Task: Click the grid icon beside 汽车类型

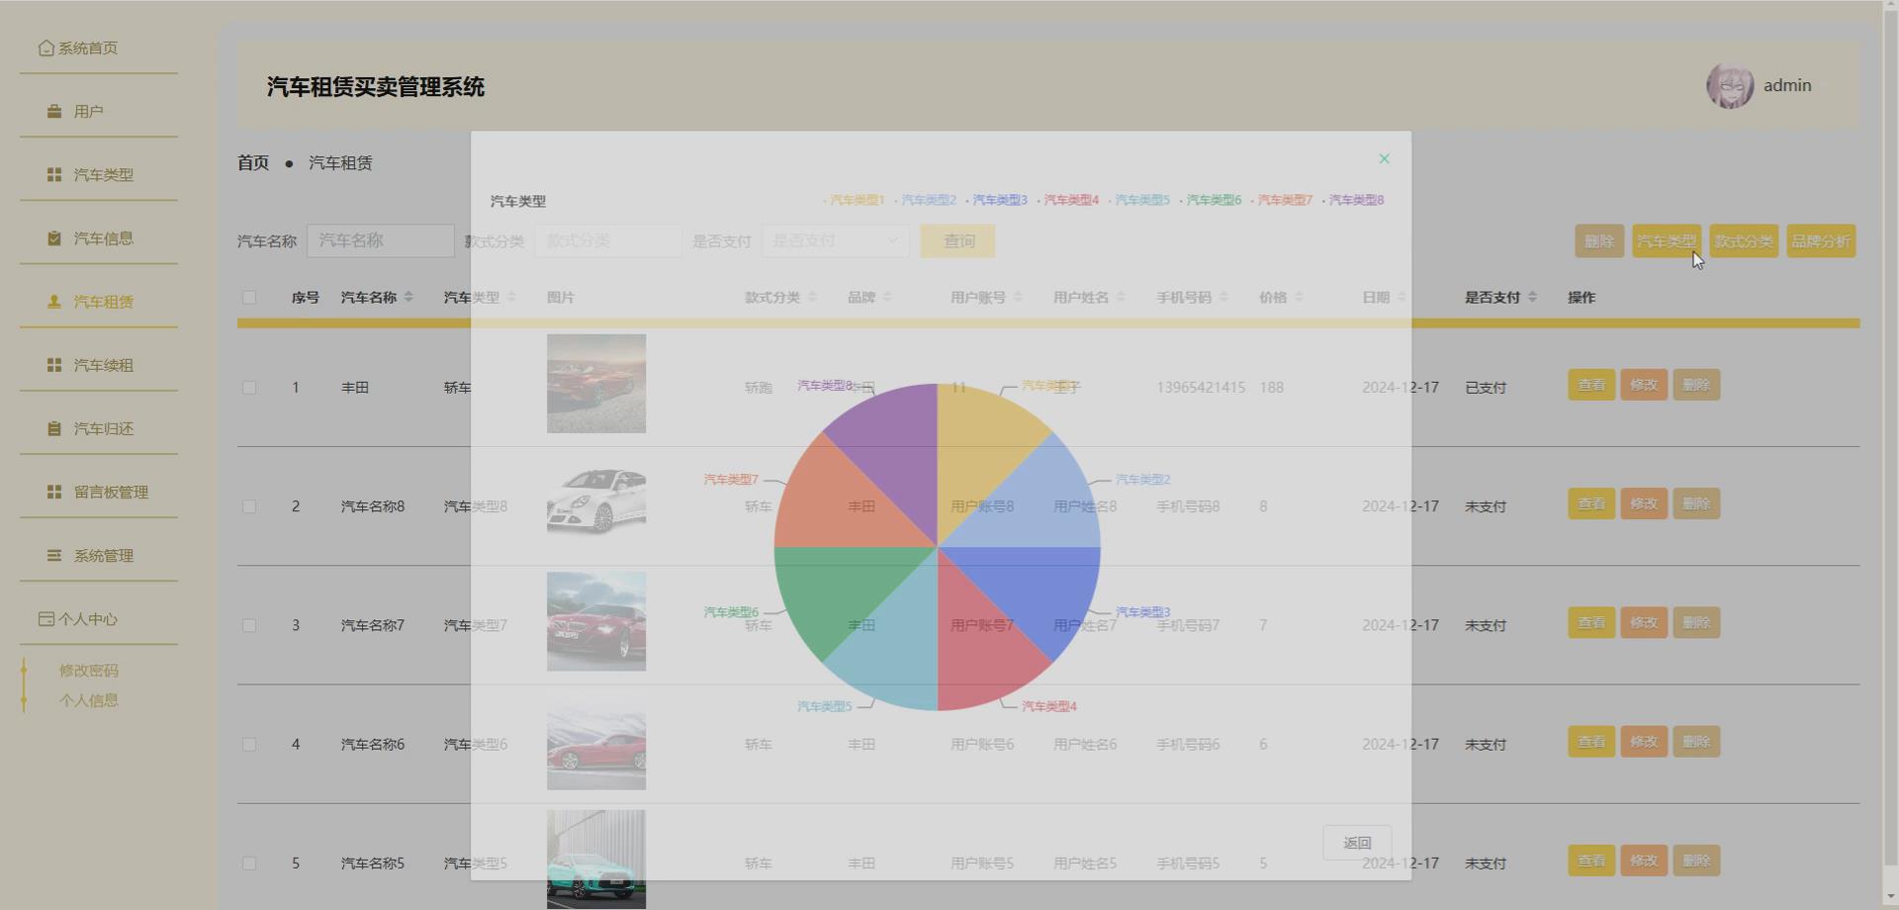Action: click(x=54, y=175)
